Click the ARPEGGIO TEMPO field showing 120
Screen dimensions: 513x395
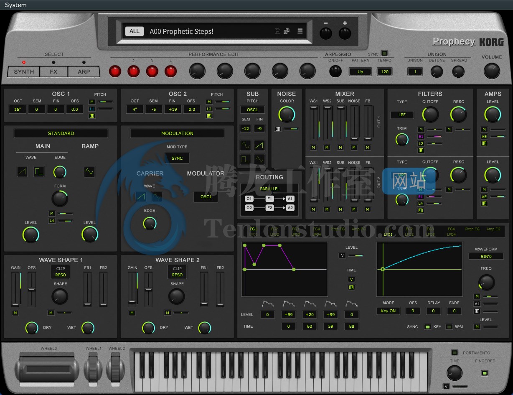point(384,71)
